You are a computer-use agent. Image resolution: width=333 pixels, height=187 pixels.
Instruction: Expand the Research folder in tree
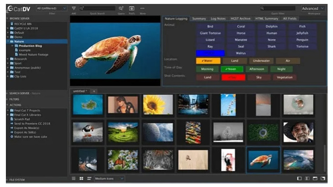tap(8, 59)
